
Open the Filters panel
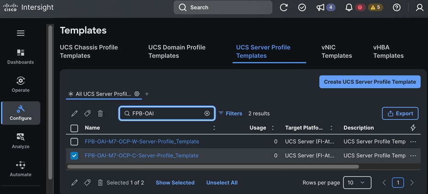230,113
